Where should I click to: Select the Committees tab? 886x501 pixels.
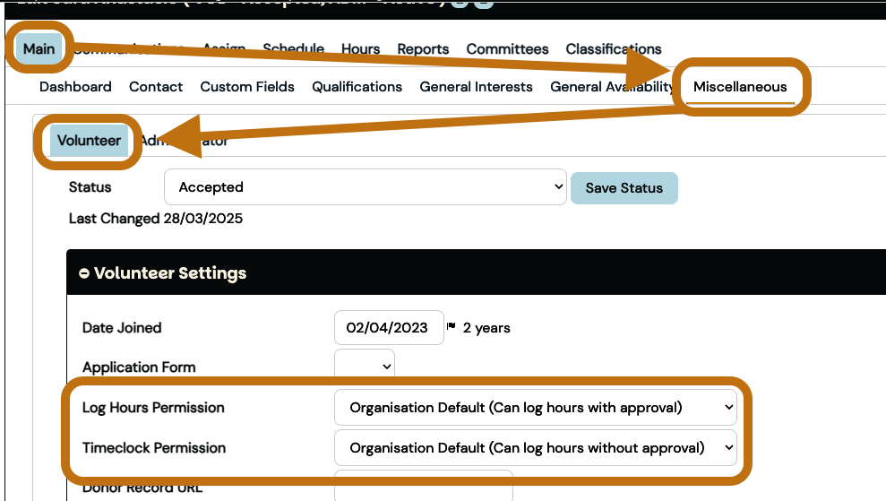coord(507,48)
